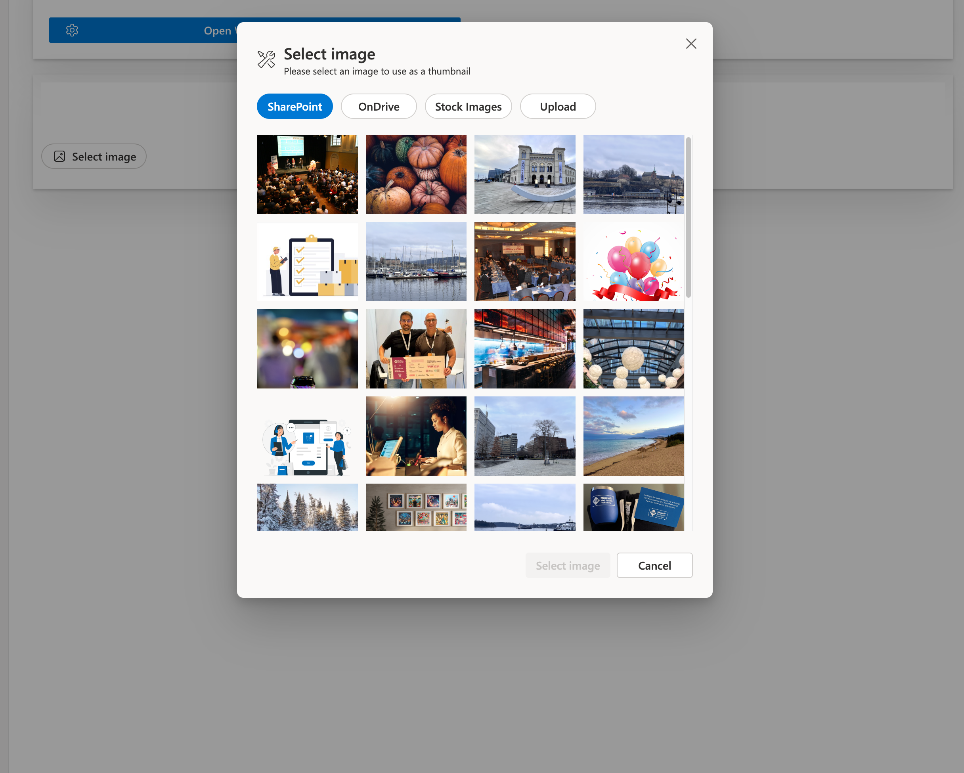The width and height of the screenshot is (964, 773).
Task: Choose the online shopping illustration thumbnail
Action: pos(307,436)
